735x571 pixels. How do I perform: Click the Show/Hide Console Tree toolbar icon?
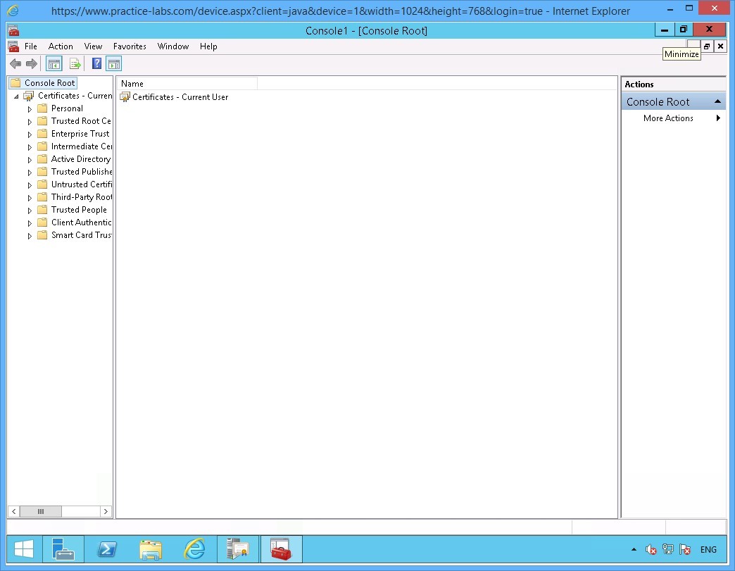[54, 63]
